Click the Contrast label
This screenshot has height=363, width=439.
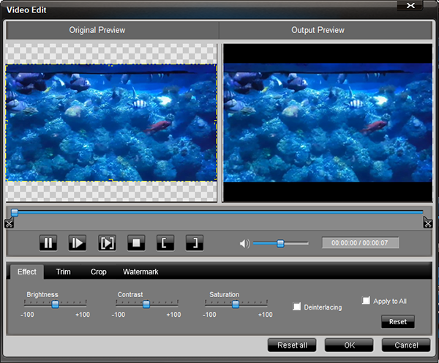point(130,295)
